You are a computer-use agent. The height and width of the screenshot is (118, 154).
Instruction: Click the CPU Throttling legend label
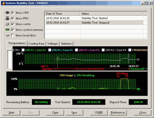pyautogui.click(x=85, y=75)
